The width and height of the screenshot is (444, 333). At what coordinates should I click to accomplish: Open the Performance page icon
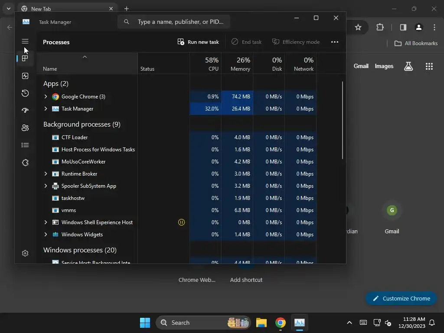click(x=25, y=76)
